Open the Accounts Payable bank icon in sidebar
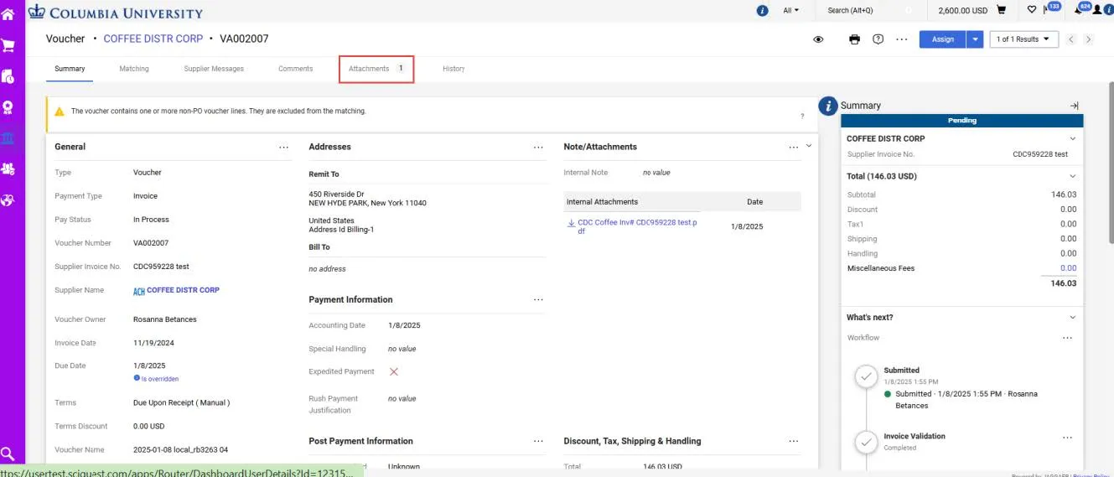The width and height of the screenshot is (1114, 477). click(8, 137)
